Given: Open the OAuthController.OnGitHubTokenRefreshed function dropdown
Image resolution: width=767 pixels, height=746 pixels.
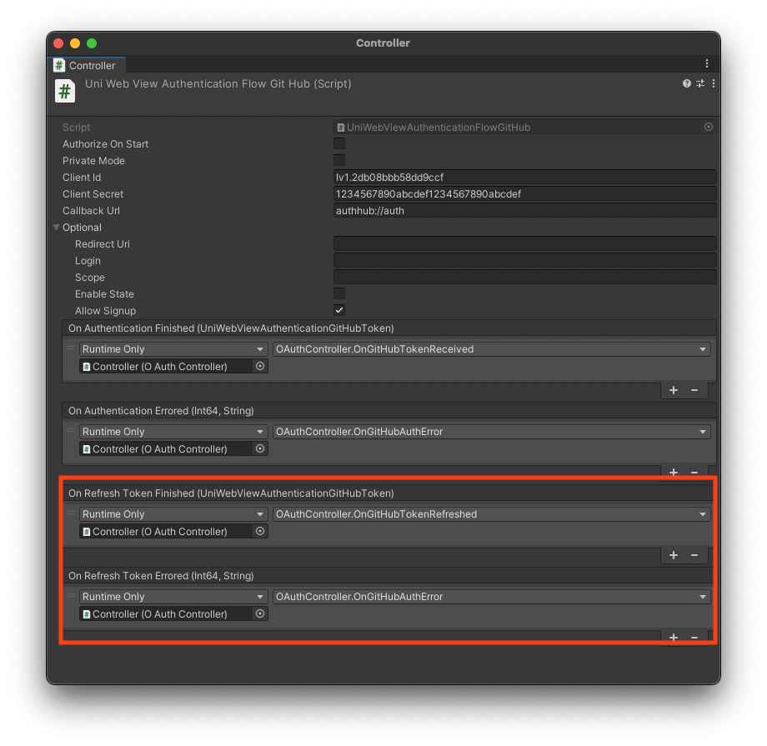Looking at the screenshot, I should click(492, 514).
